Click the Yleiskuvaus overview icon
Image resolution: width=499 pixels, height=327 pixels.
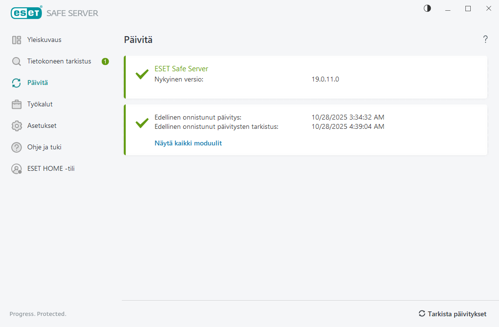[17, 40]
